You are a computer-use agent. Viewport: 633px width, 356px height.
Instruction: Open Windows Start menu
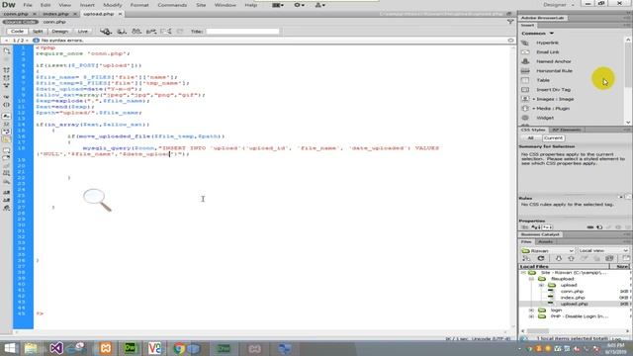pyautogui.click(x=10, y=348)
